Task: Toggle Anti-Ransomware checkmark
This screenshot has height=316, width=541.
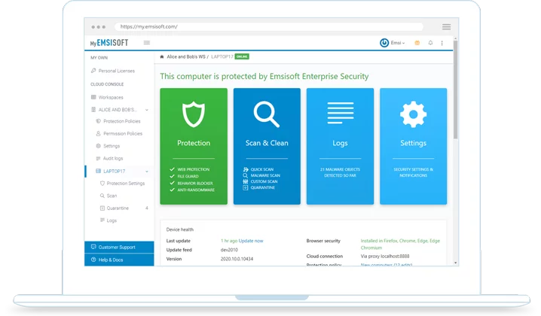Action: [172, 190]
